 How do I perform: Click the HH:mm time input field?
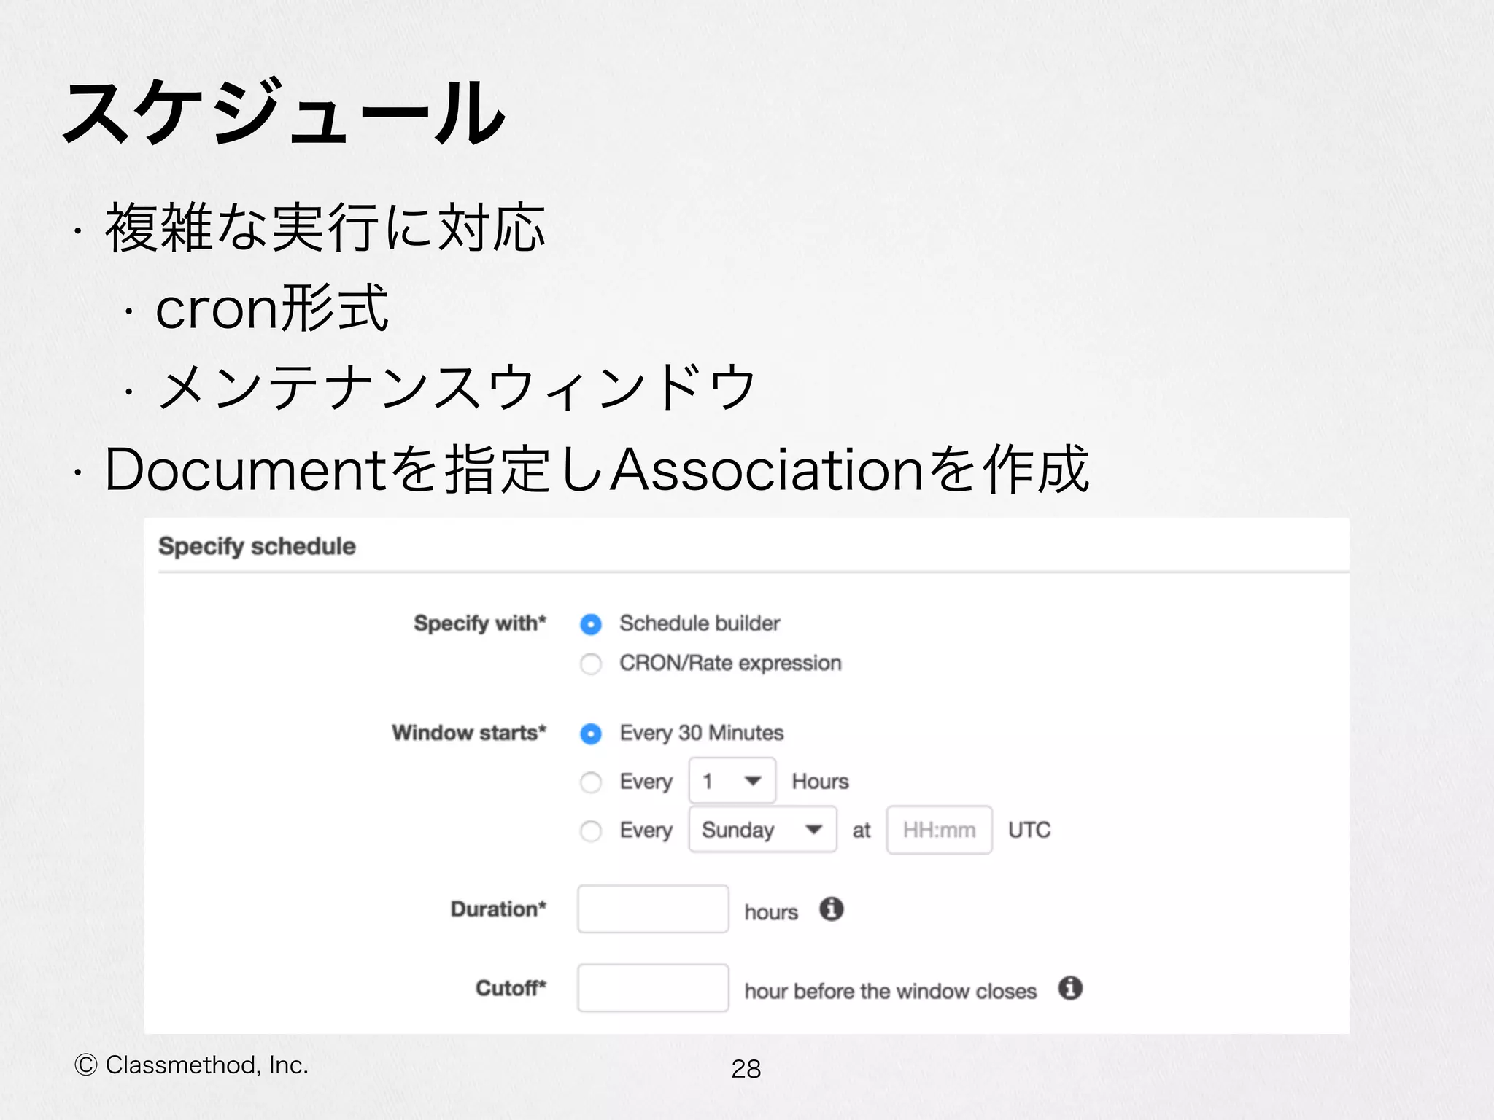(939, 830)
